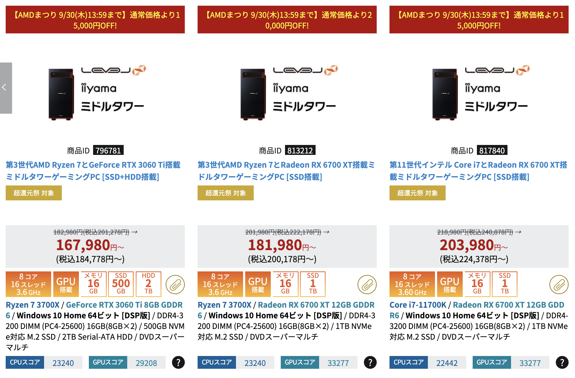The image size is (575, 378).
Task: Click the 超還元祭 対象 tag on product 813212
Action: [x=226, y=193]
